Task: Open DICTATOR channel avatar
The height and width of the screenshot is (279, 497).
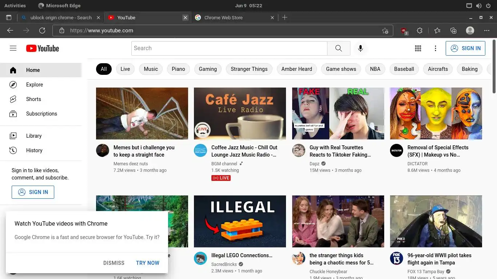Action: 397,150
